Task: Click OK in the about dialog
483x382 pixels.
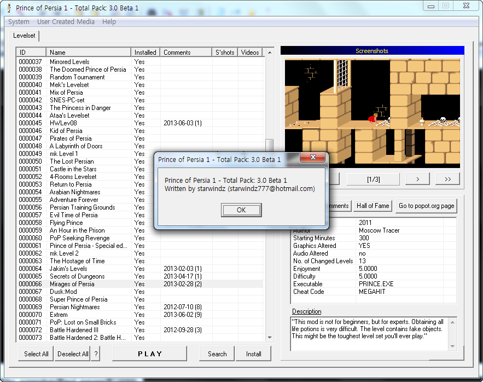Action: pyautogui.click(x=241, y=210)
